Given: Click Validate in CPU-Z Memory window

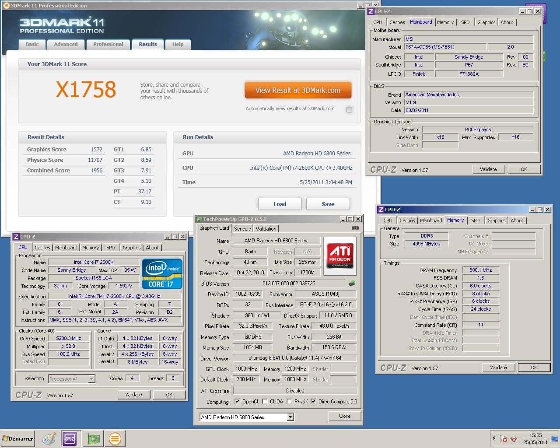Looking at the screenshot, I should point(498,367).
